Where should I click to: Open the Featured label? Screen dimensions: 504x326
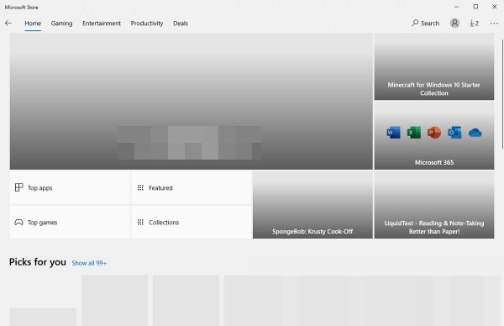[x=160, y=187]
